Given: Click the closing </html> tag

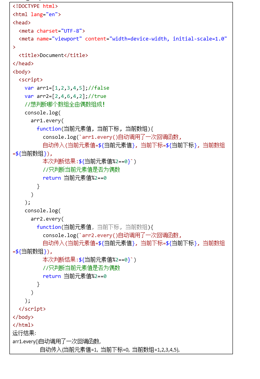Looking at the screenshot, I should click(23, 325).
